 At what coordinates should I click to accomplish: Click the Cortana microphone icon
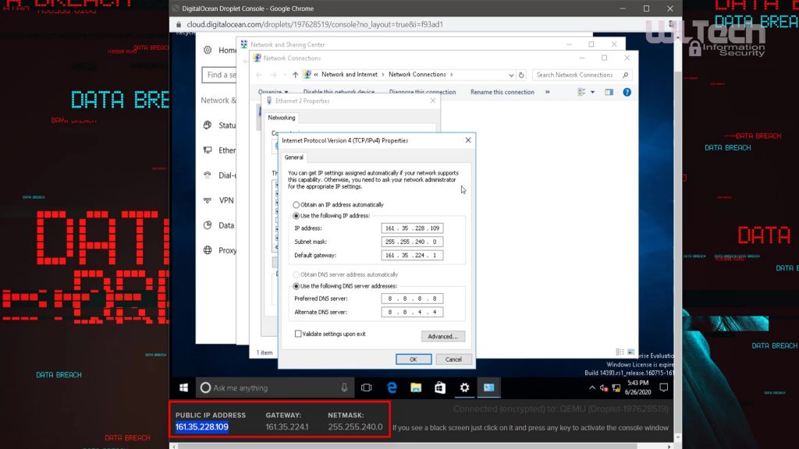(x=344, y=388)
